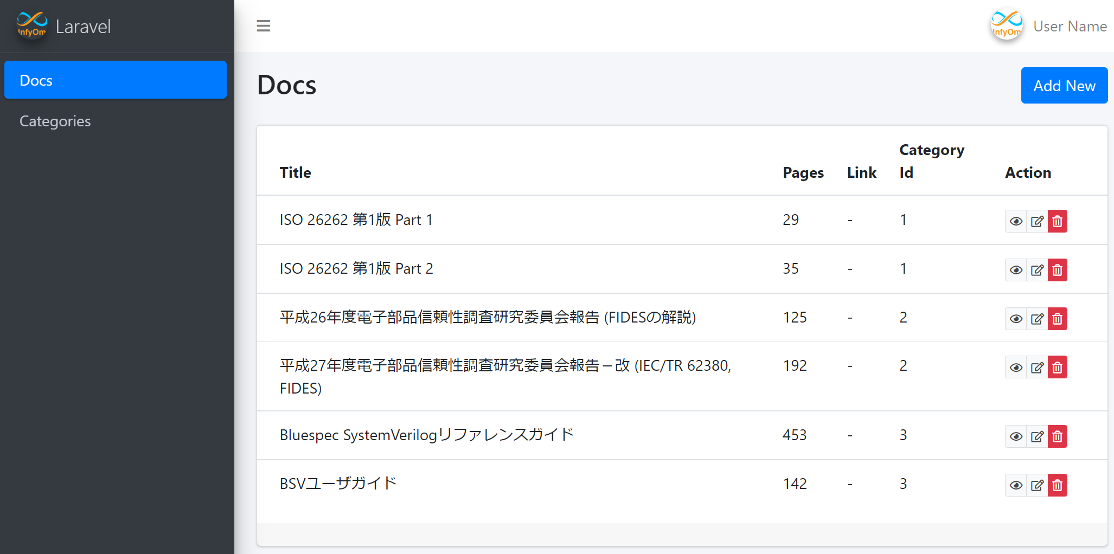
Task: Click the Add New button
Action: (1064, 86)
